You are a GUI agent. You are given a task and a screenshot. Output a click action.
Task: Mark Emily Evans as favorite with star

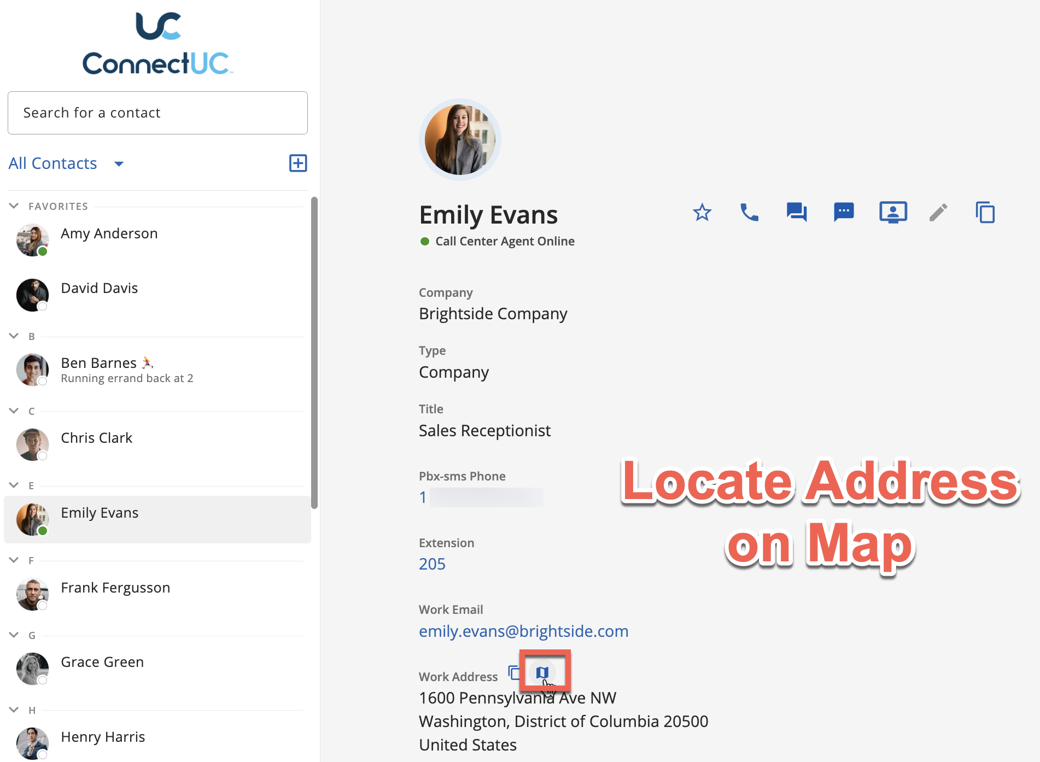click(702, 213)
